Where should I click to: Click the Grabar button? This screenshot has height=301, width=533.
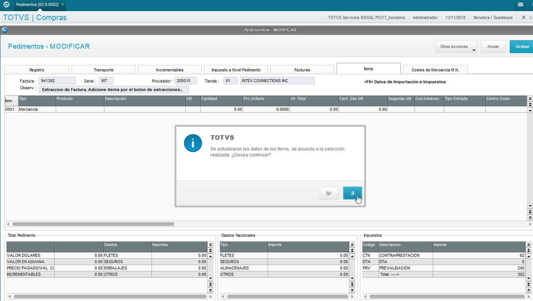(x=522, y=47)
